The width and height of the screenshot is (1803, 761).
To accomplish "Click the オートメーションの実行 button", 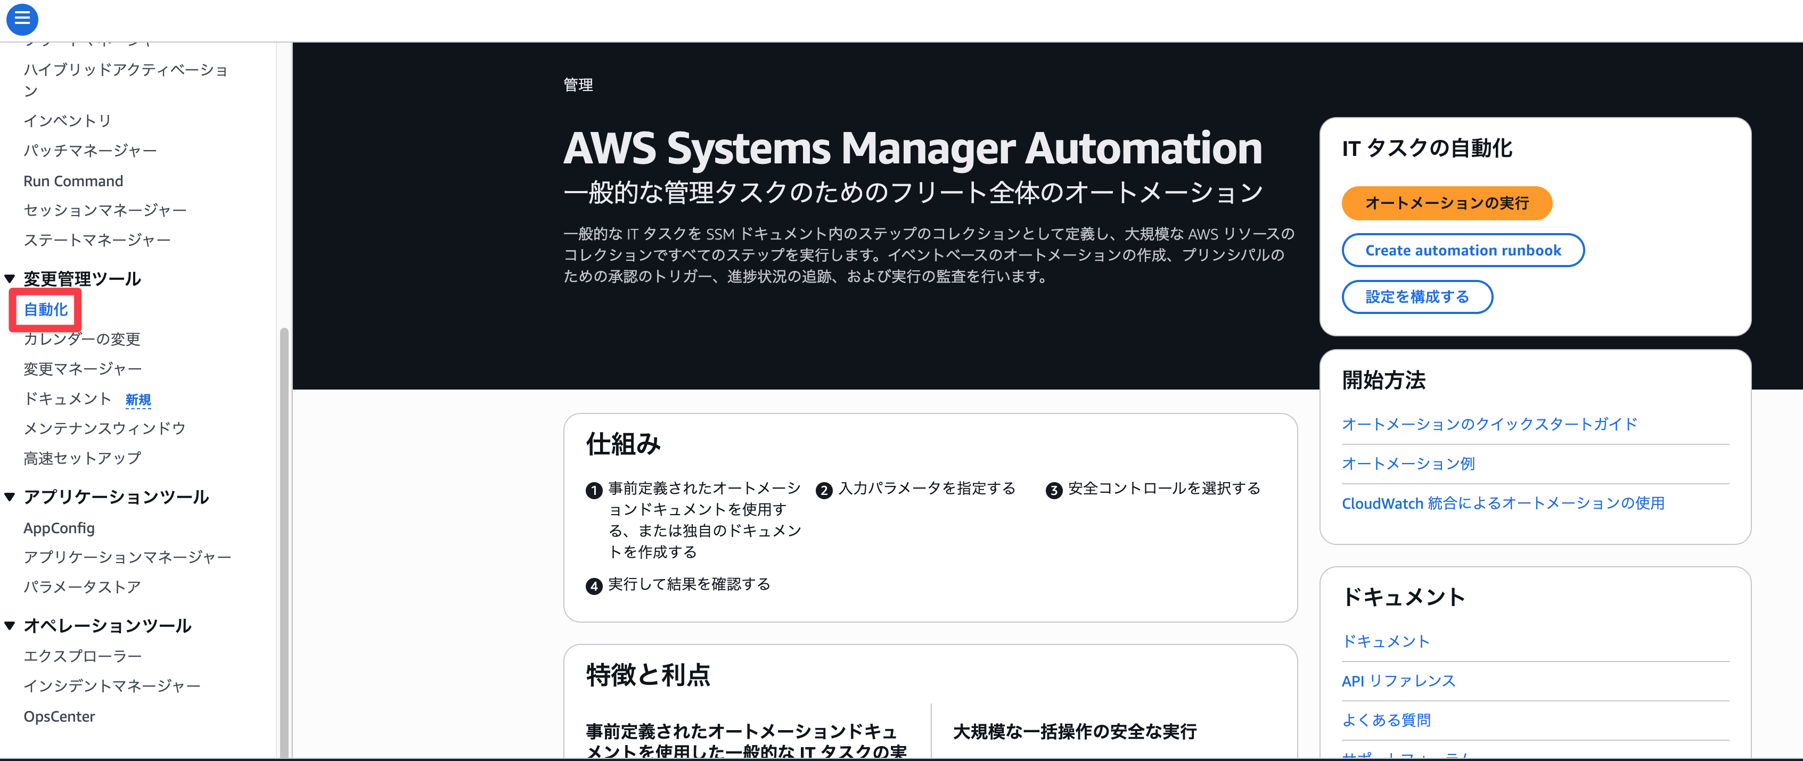I will pos(1447,203).
